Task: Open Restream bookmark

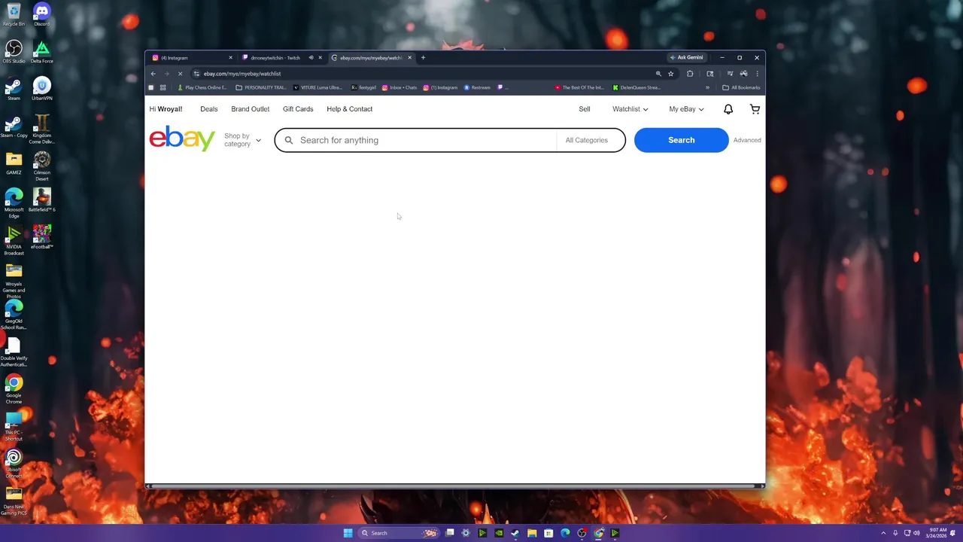Action: [x=476, y=87]
